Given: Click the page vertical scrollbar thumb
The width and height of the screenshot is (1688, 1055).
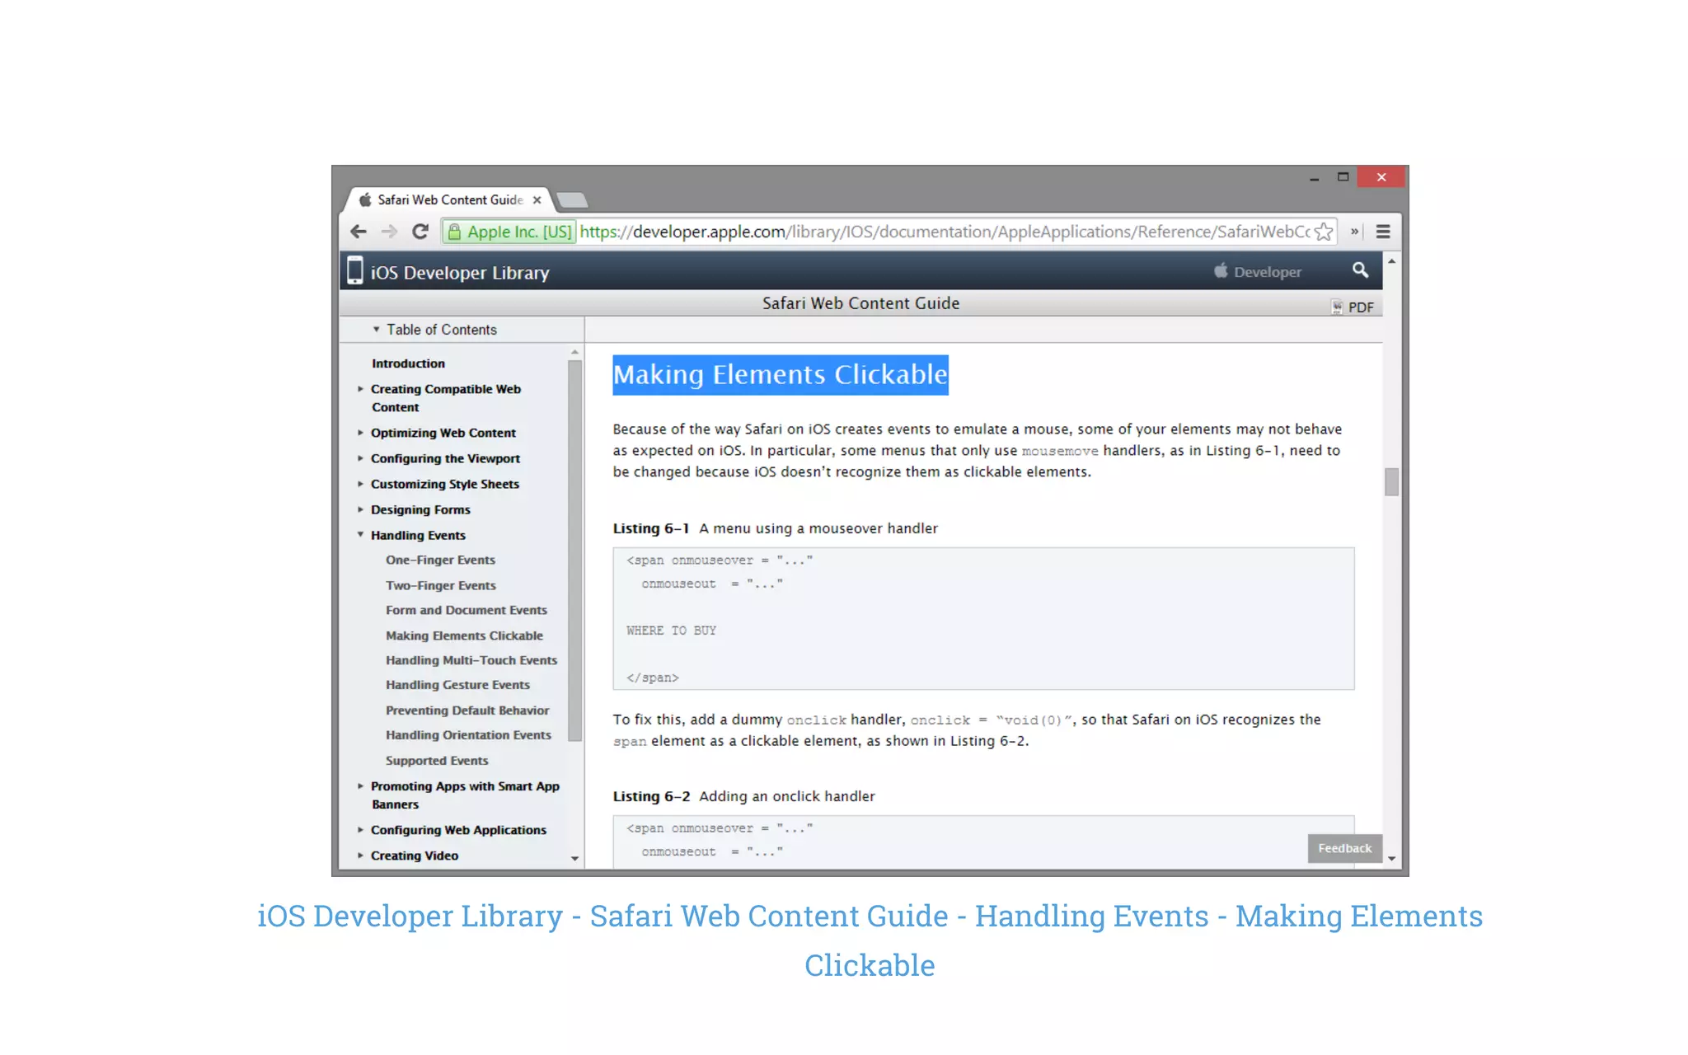Looking at the screenshot, I should coord(1391,481).
